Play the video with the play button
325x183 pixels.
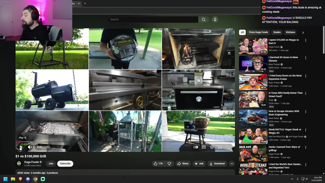[21, 147]
